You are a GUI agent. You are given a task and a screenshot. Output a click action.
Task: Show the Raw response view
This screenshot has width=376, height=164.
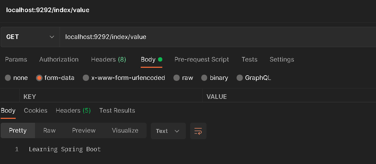[x=49, y=131]
